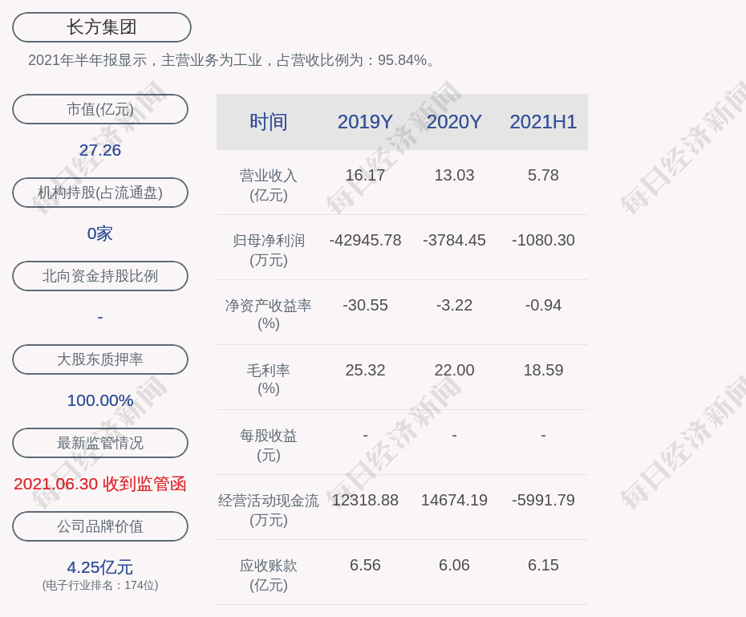Open the red 2021.06.30 收到监管函 notice
Image resolution: width=746 pixels, height=617 pixels.
coord(100,484)
